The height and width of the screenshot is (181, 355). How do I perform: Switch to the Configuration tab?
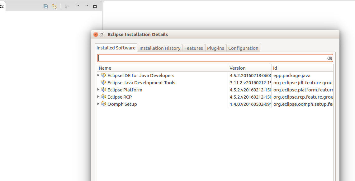click(243, 48)
